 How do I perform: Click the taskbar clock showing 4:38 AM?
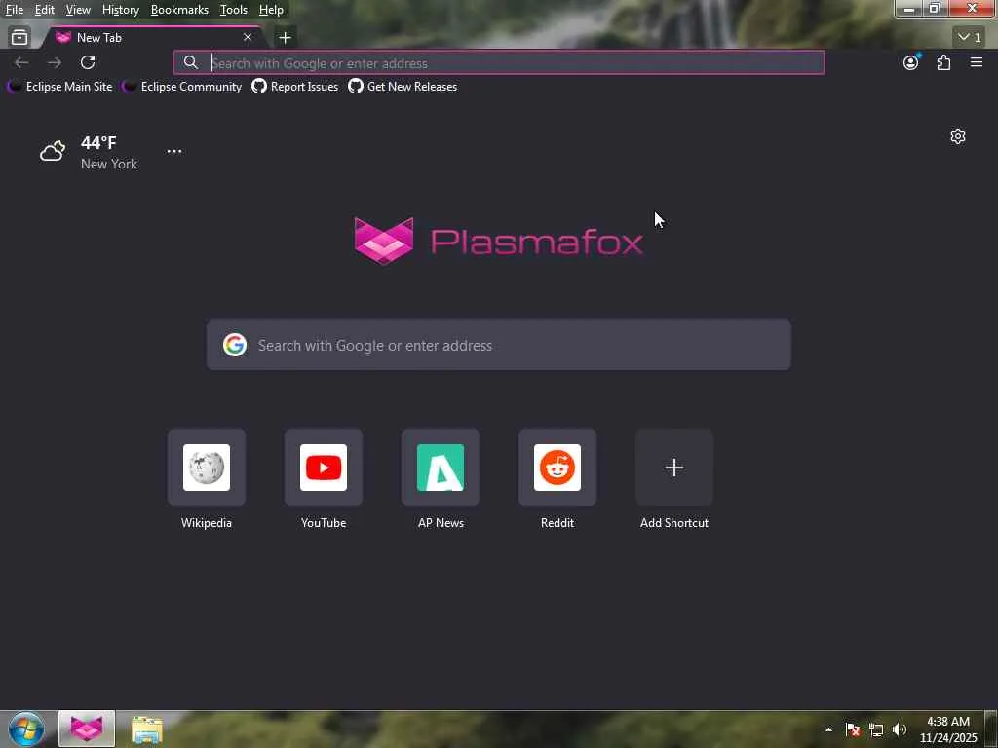coord(948,729)
